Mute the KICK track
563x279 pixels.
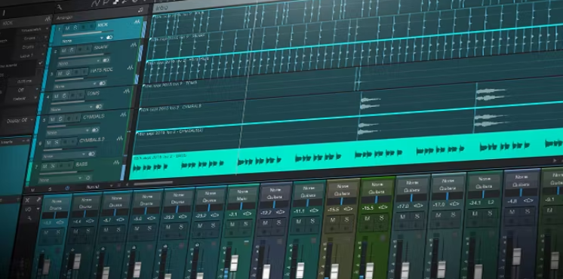(67, 28)
